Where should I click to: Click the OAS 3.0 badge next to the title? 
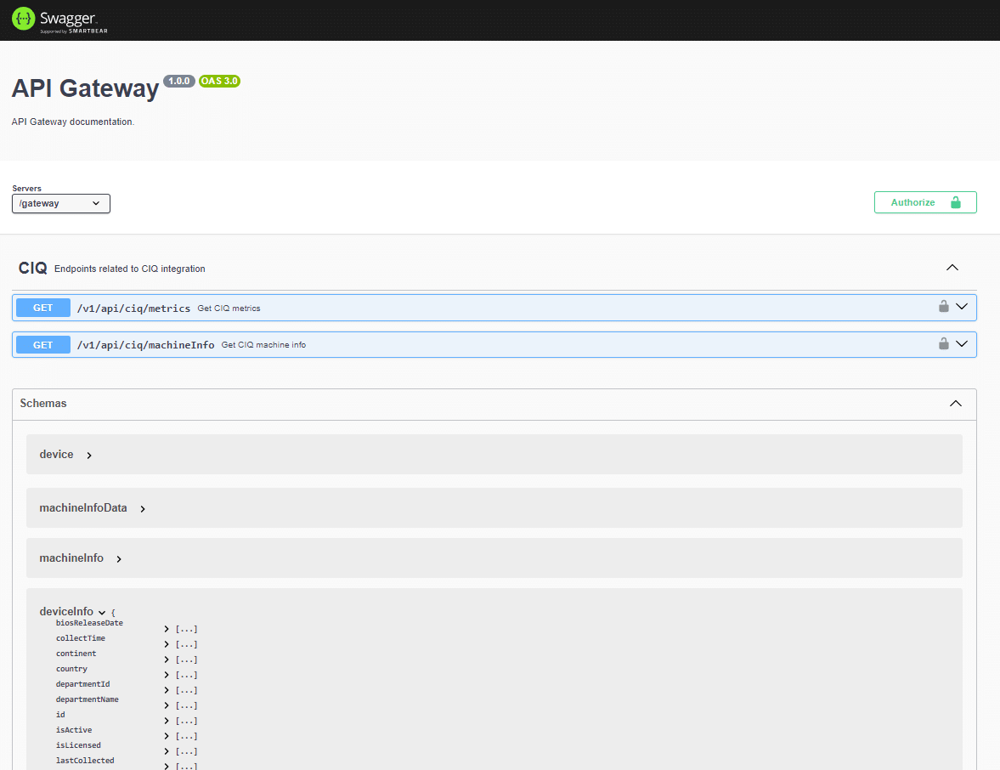(x=219, y=81)
